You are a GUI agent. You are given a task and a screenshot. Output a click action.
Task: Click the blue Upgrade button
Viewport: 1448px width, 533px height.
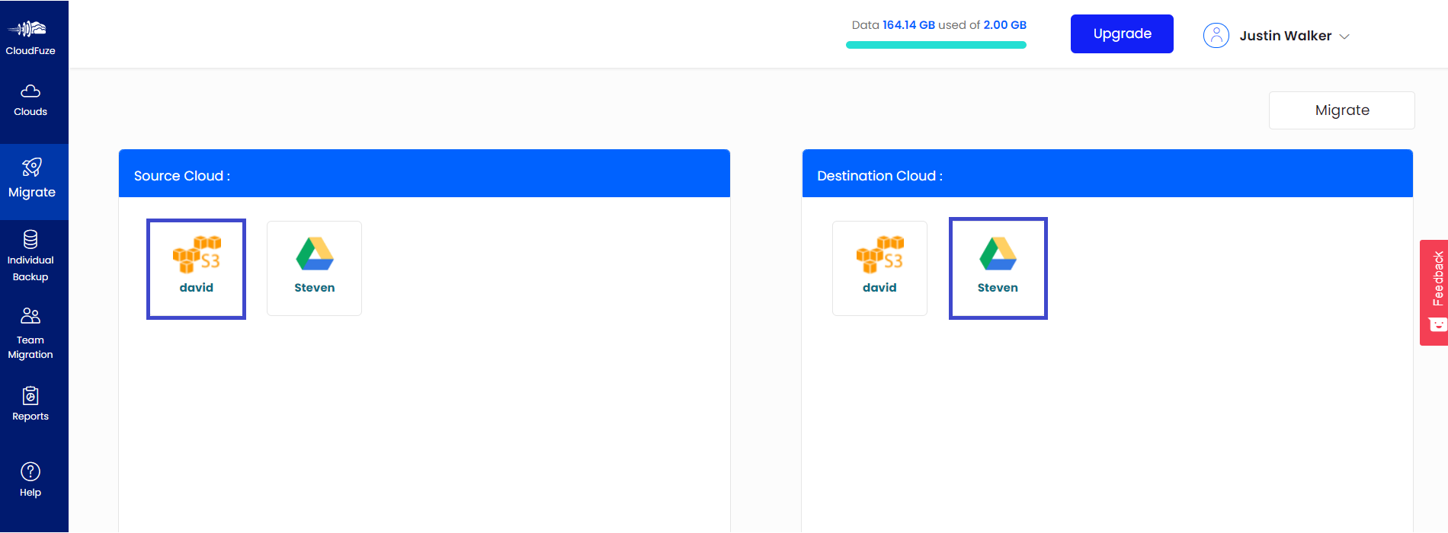pyautogui.click(x=1122, y=34)
